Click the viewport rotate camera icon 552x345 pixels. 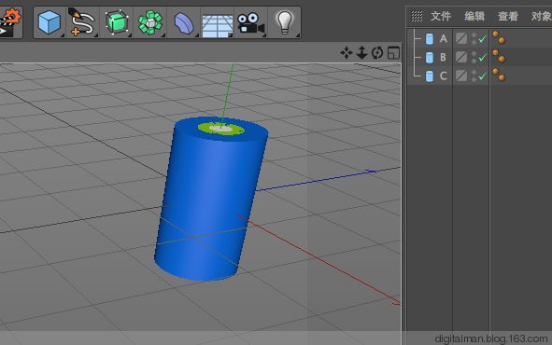(x=377, y=53)
